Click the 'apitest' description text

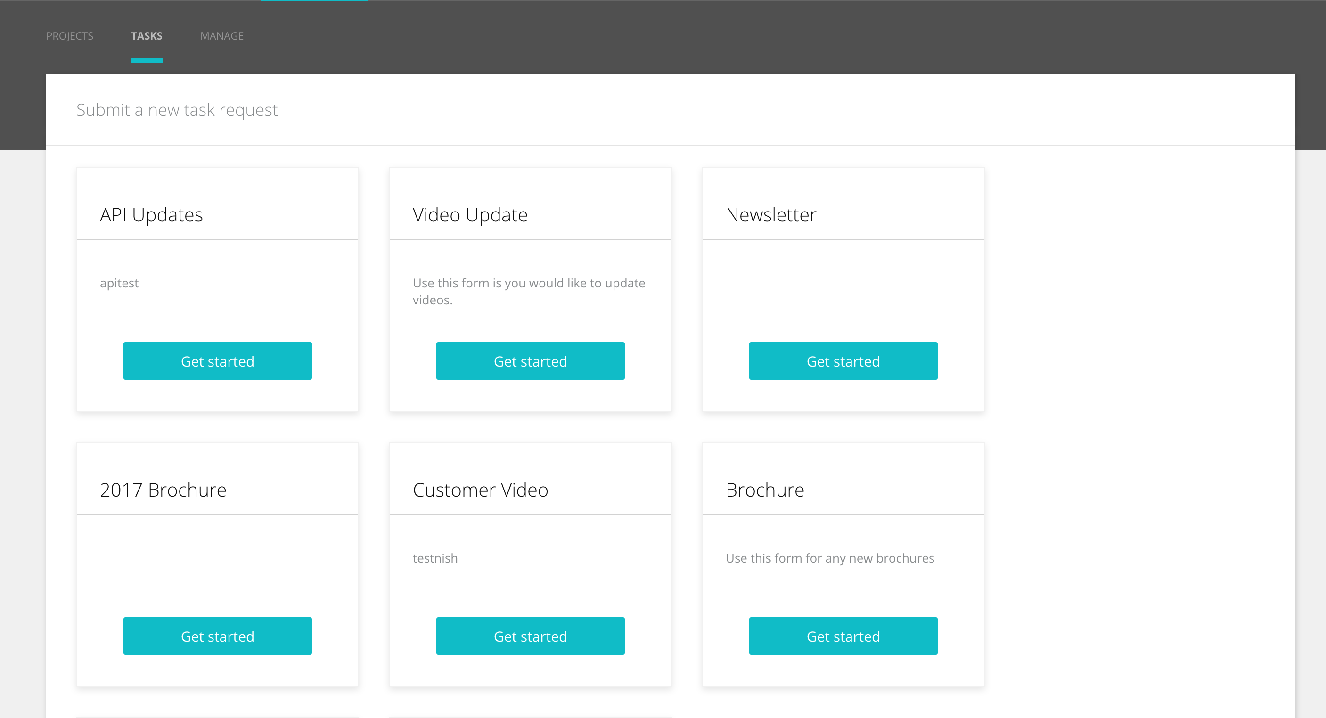(x=119, y=283)
